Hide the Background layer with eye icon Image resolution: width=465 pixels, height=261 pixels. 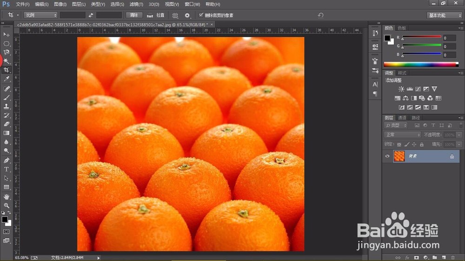(387, 156)
